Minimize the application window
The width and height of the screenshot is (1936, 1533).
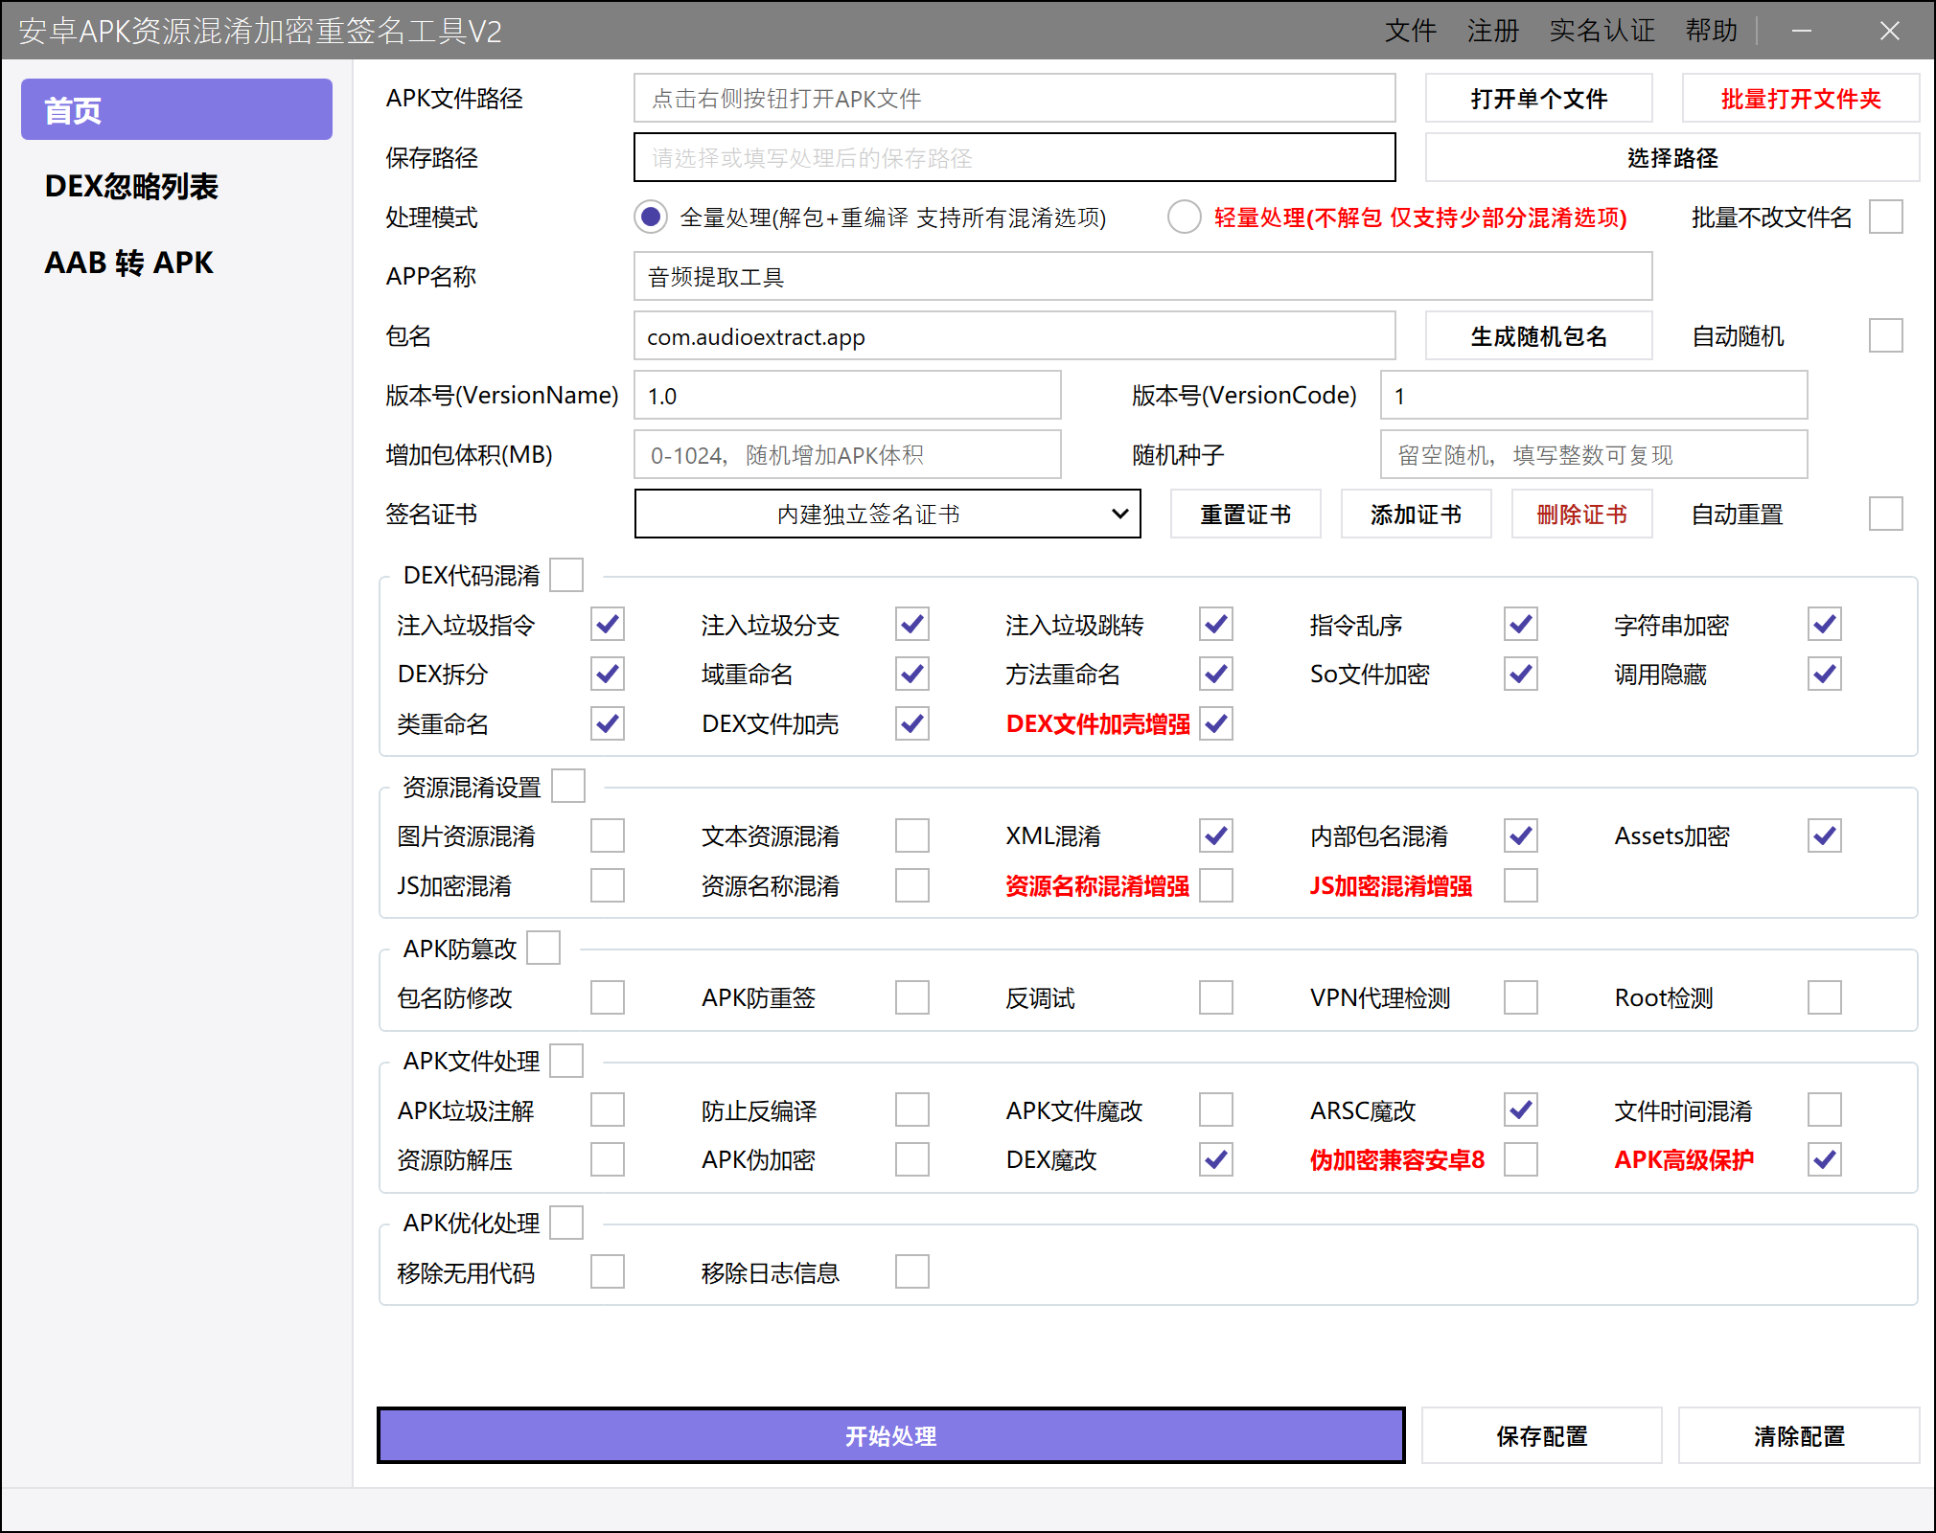[1801, 31]
